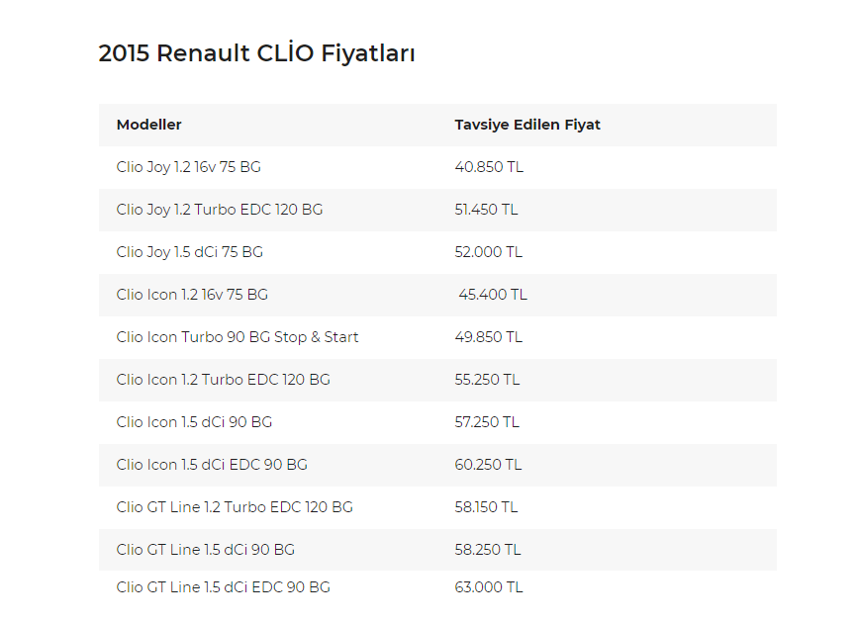
Task: Click the "2015 Renault CLİO Fiyatları" heading
Action: (x=256, y=53)
